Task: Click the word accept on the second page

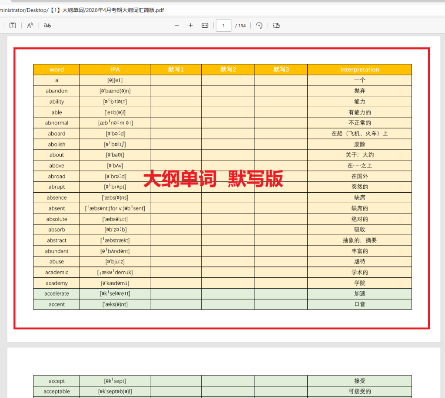Action: coord(56,381)
